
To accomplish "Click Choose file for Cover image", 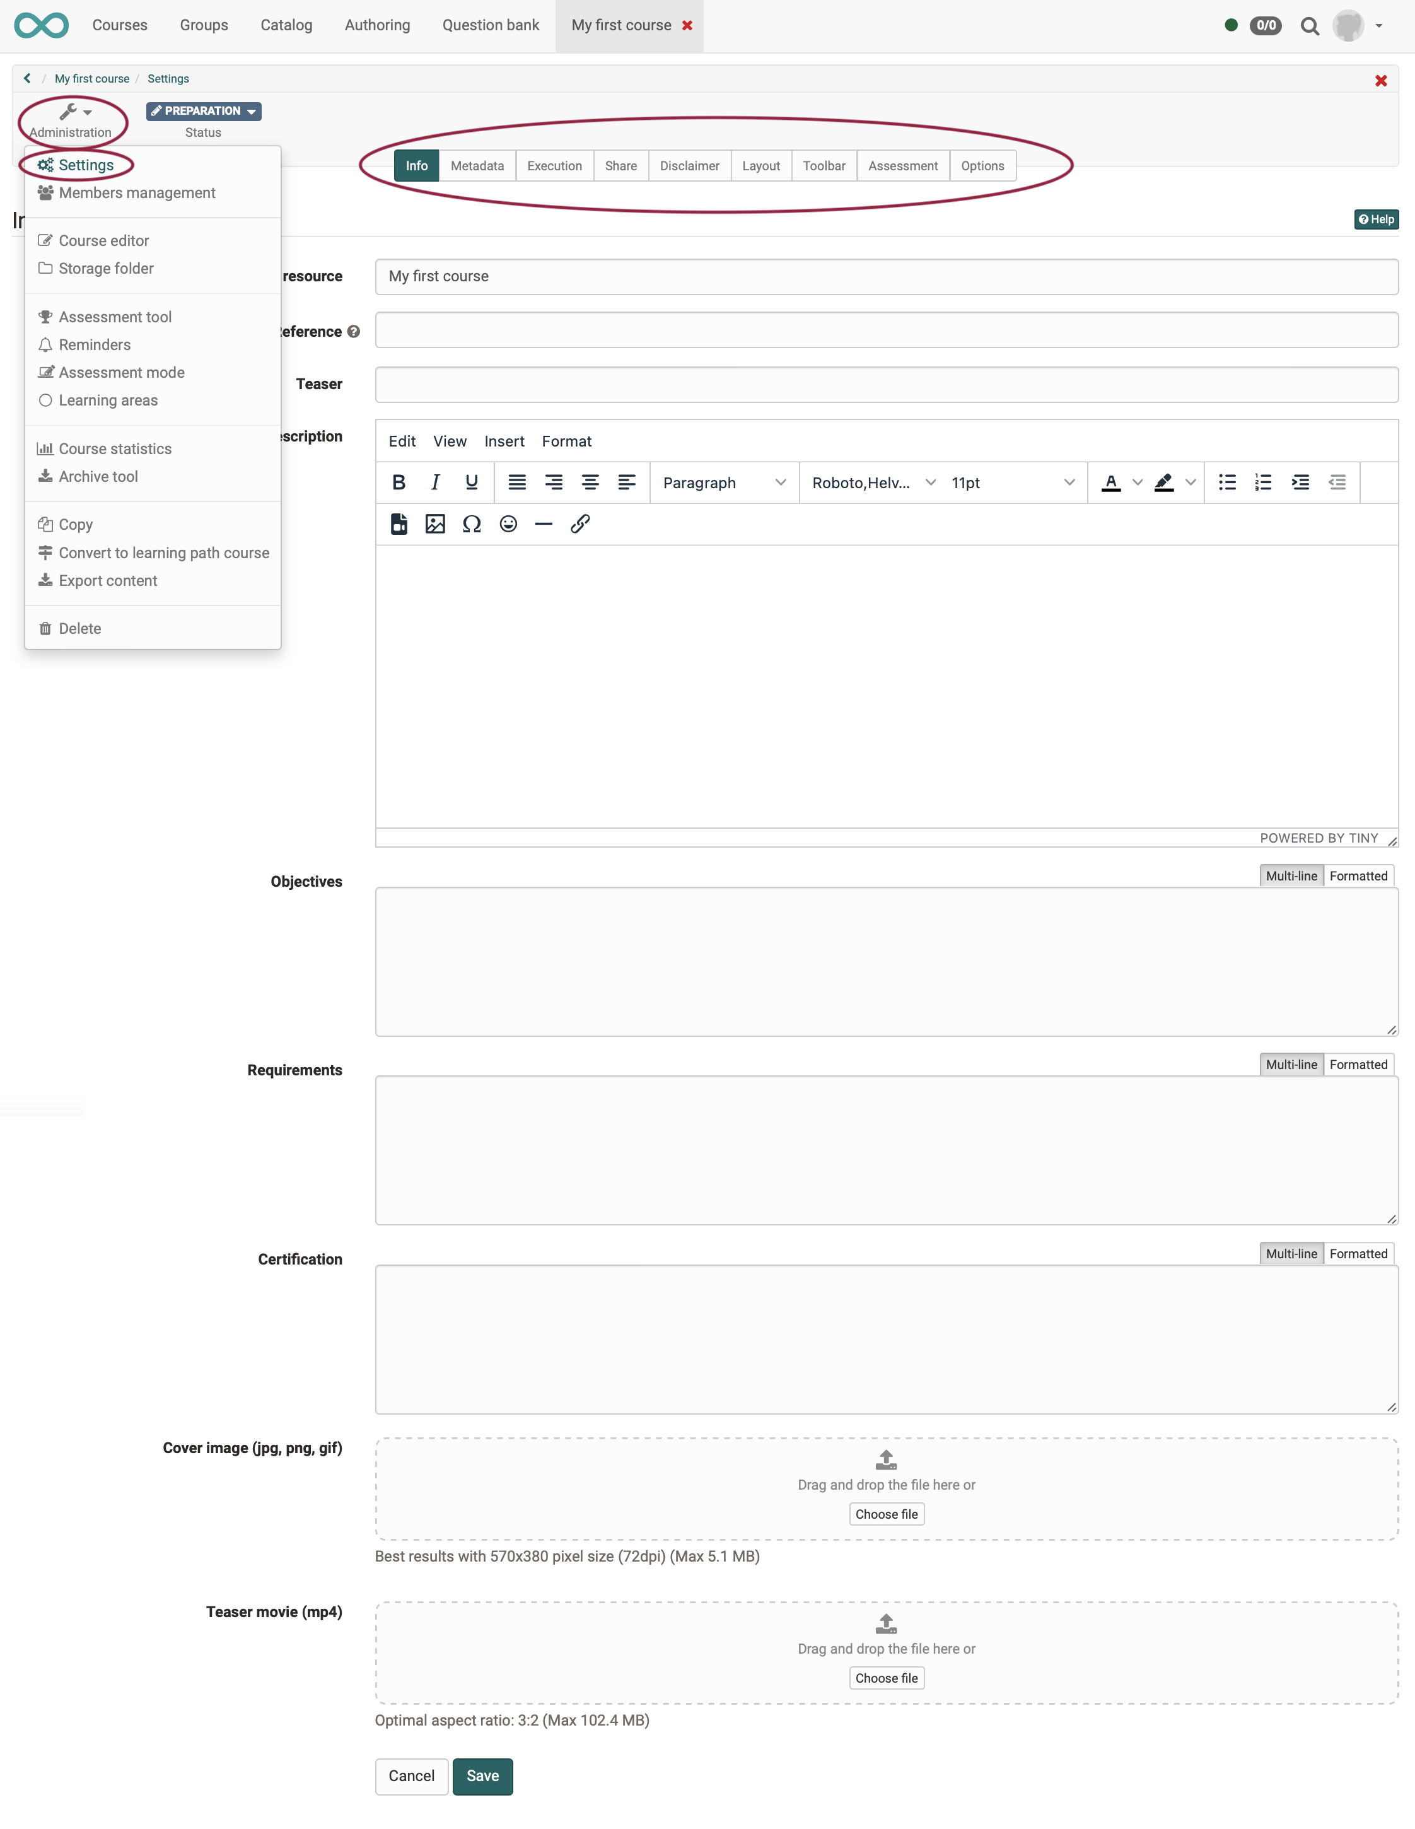I will tap(886, 1514).
